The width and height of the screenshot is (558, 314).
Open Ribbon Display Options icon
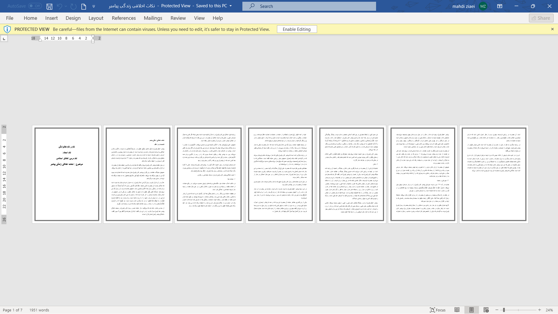[500, 6]
